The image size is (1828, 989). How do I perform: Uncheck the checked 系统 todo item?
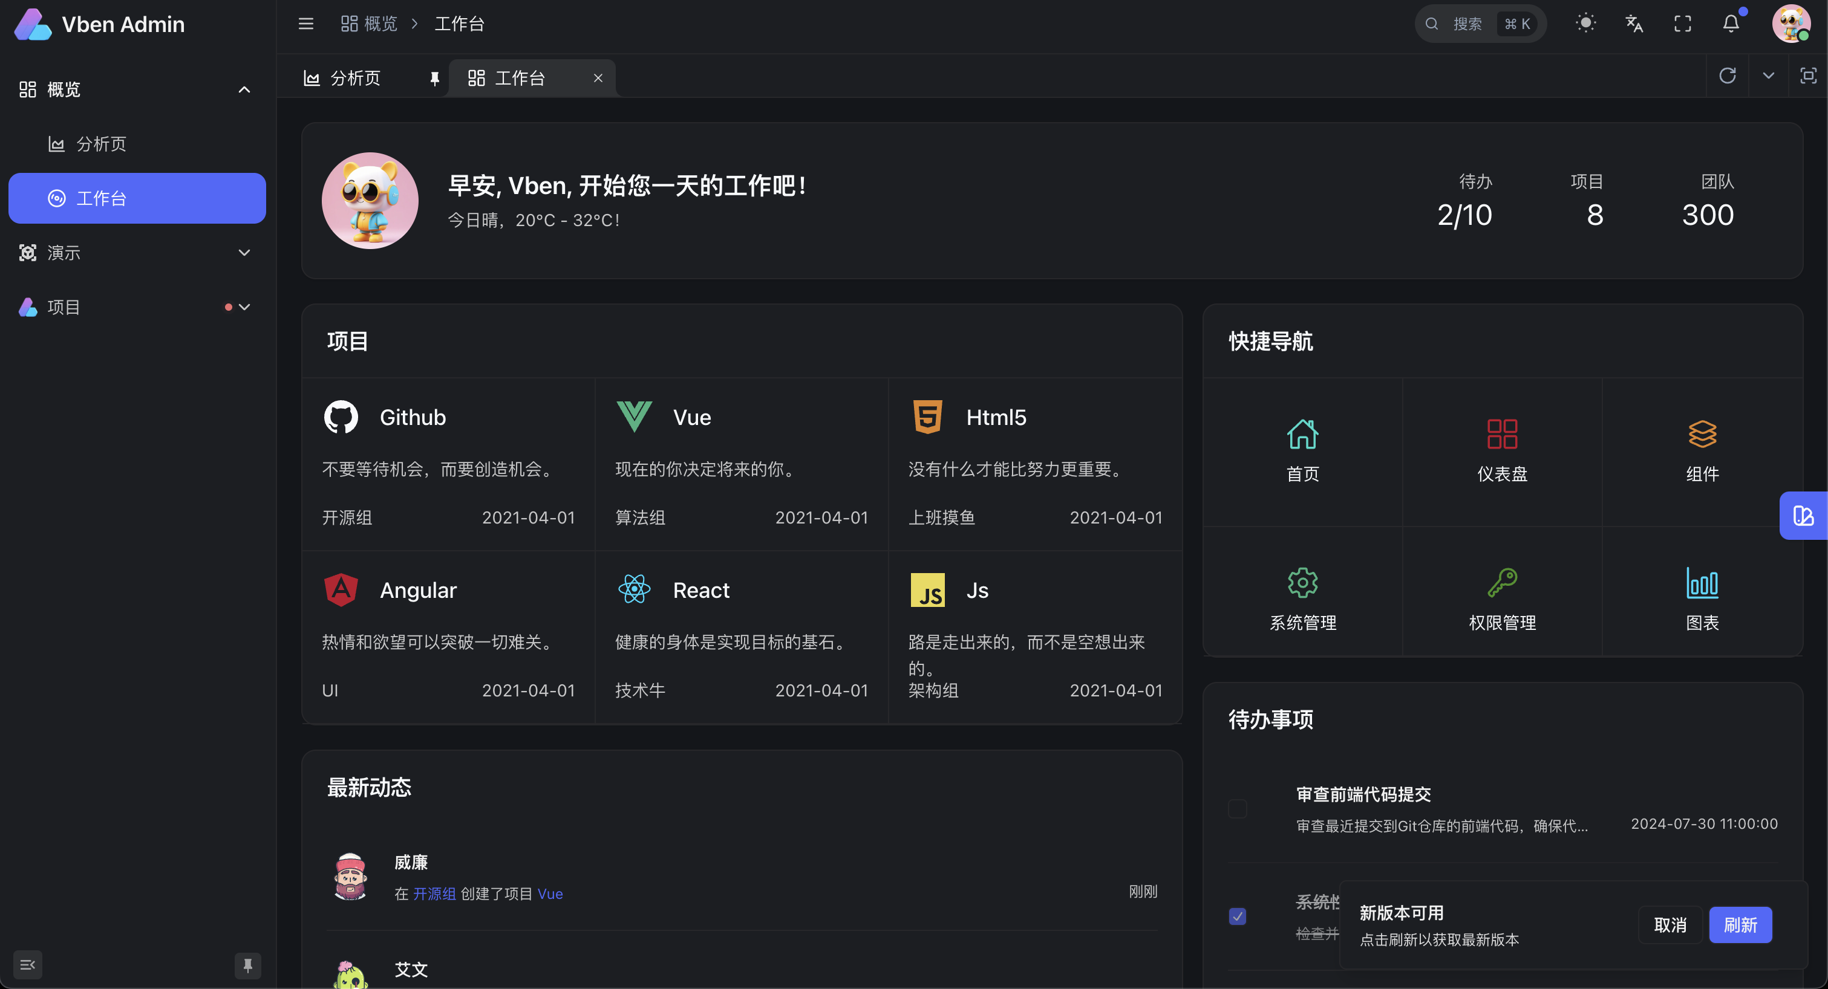pos(1238,916)
